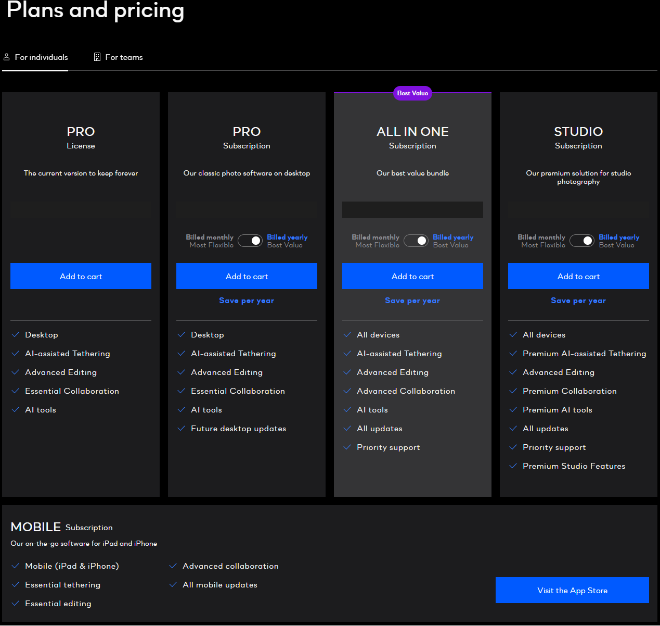Switch All In One billing to monthly
Image resolution: width=660 pixels, height=626 pixels.
416,241
